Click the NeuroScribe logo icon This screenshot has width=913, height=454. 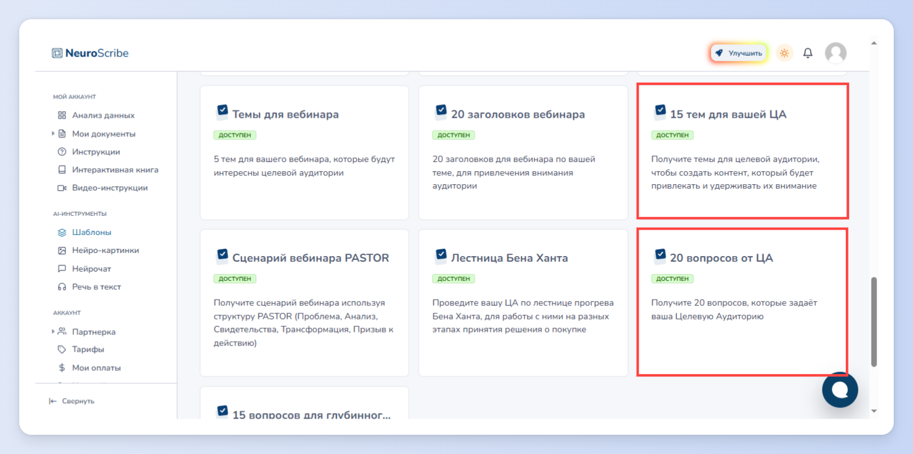[57, 53]
